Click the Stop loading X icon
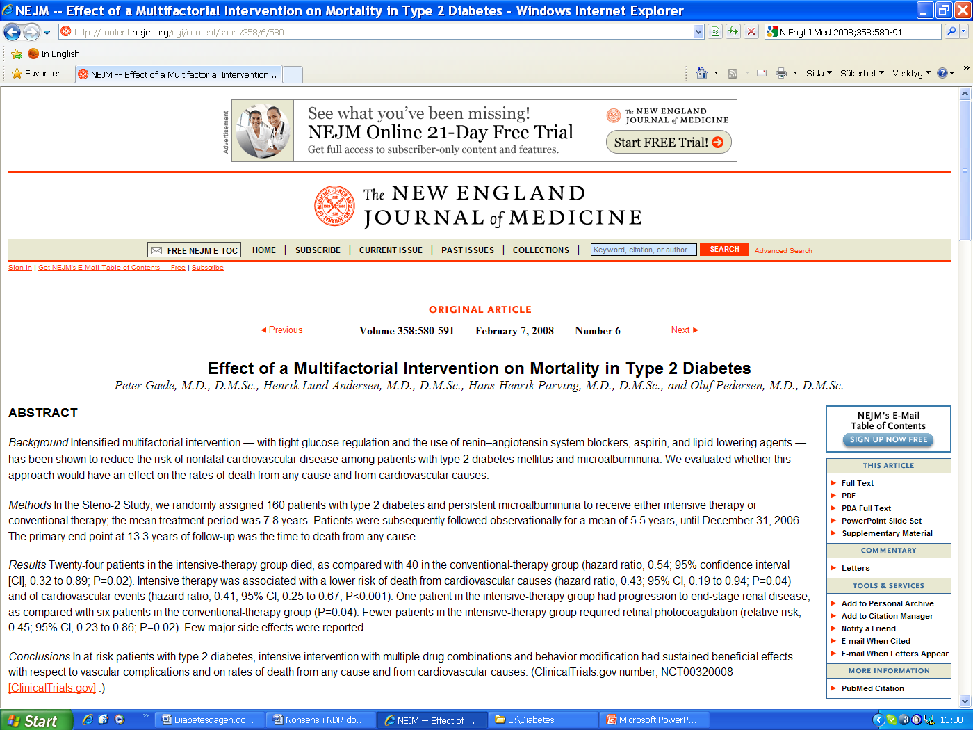 point(751,31)
